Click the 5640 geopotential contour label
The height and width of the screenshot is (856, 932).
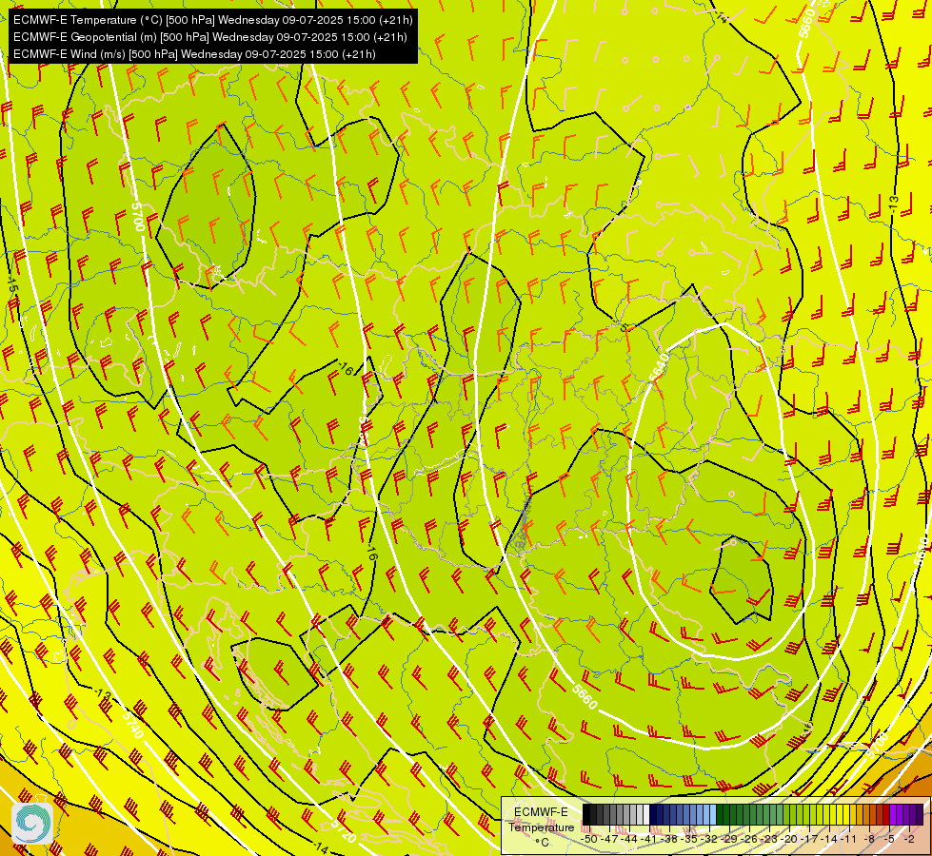pos(659,368)
